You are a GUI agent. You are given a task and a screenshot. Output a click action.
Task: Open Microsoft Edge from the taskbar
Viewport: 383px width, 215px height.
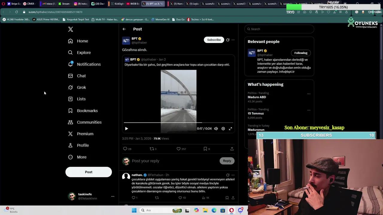coord(214,210)
